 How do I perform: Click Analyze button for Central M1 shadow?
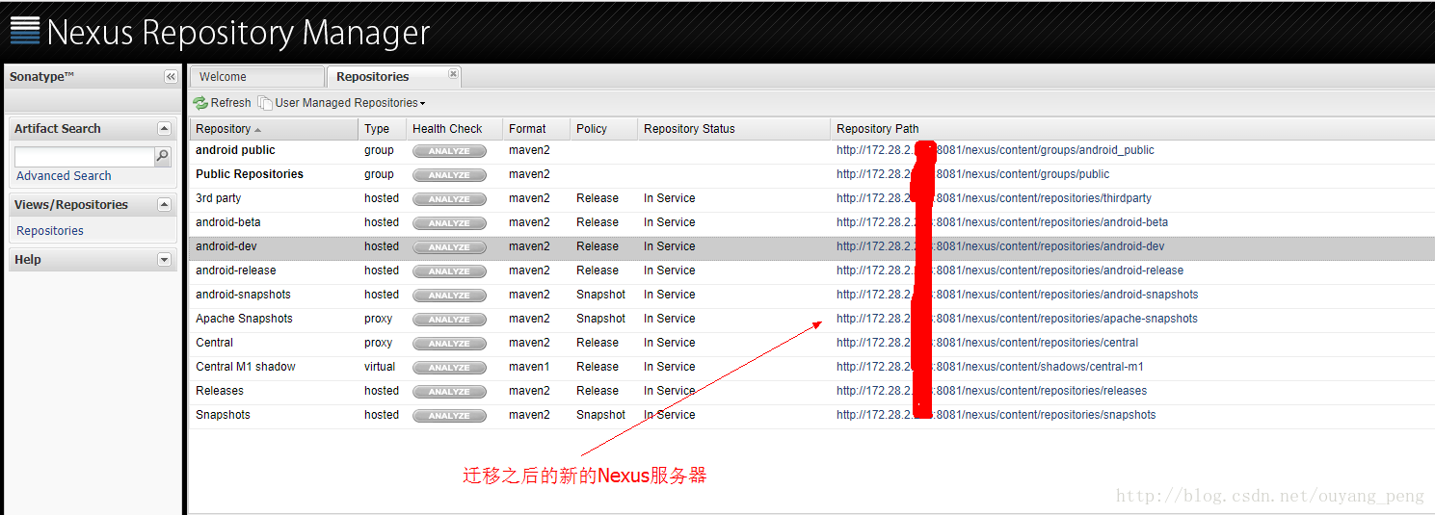point(449,368)
